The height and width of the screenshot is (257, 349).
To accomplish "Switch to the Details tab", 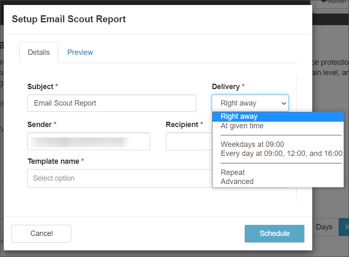I will pyautogui.click(x=39, y=52).
